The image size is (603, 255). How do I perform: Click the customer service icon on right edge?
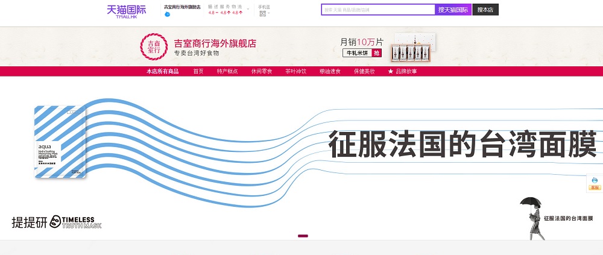[595, 183]
